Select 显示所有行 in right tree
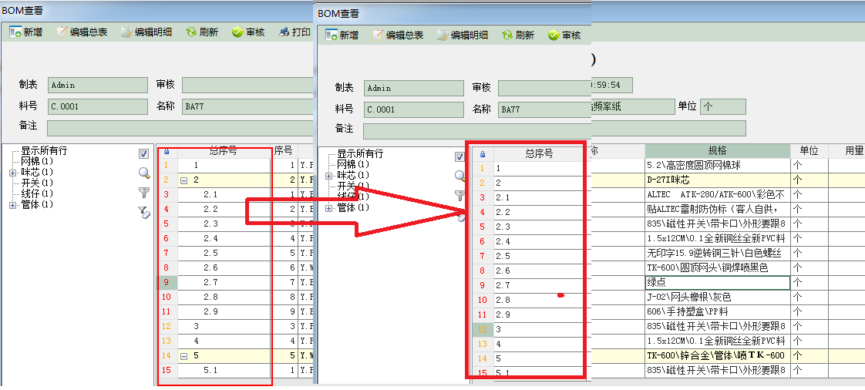865x390 pixels. 360,154
